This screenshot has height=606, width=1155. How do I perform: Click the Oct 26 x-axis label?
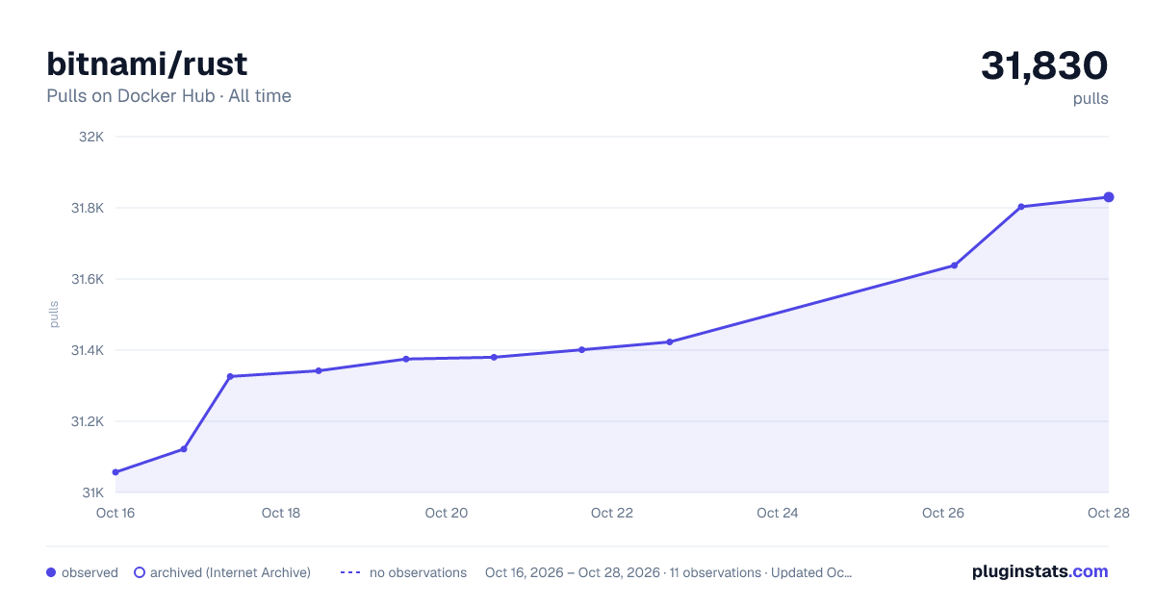943,513
